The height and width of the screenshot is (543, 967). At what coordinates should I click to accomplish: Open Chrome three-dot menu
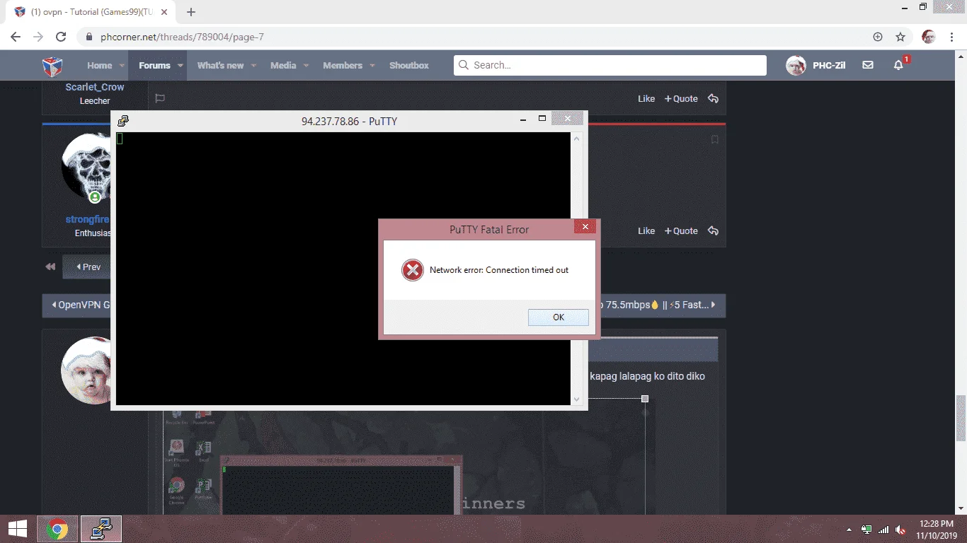952,37
